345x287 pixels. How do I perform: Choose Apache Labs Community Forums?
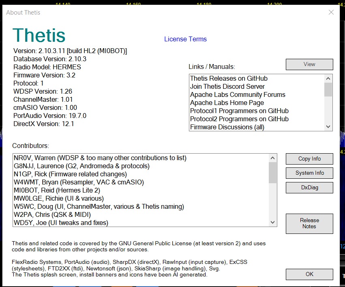[x=238, y=95]
